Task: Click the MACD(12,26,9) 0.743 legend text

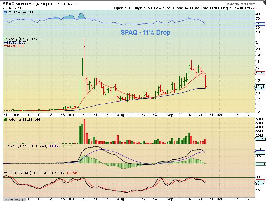Action: coord(27,146)
